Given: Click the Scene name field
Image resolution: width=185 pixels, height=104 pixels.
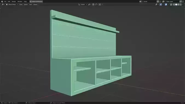Looking at the screenshot, I should coord(149,2).
